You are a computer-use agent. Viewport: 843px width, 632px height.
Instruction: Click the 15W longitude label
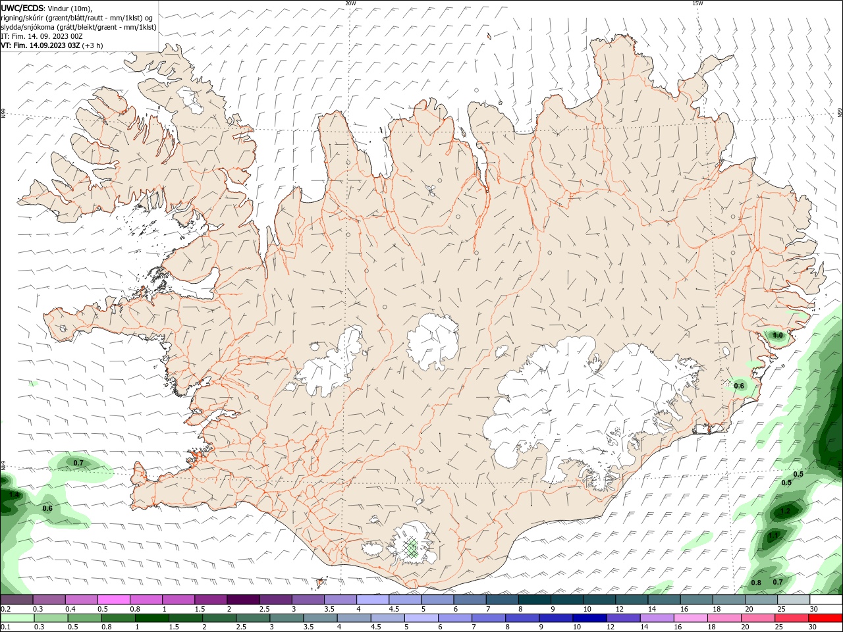click(x=697, y=3)
